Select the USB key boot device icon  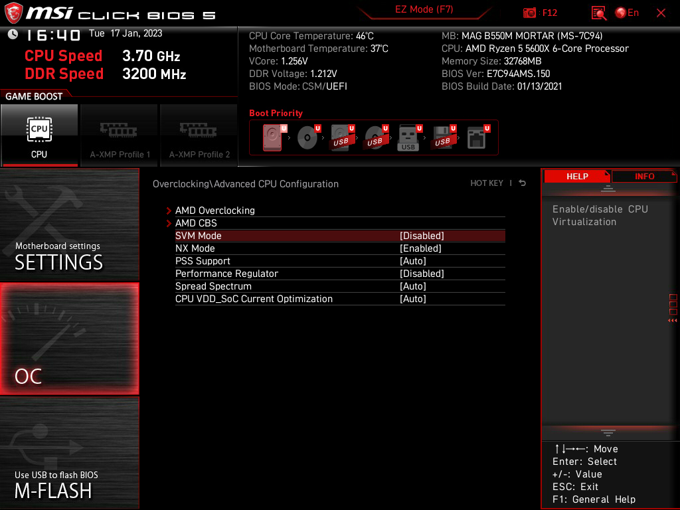(409, 137)
